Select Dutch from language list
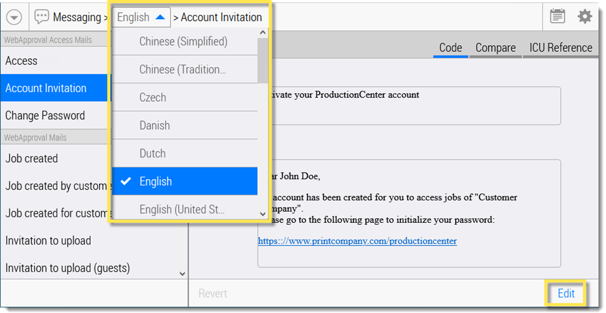This screenshot has width=606, height=313. [x=185, y=153]
